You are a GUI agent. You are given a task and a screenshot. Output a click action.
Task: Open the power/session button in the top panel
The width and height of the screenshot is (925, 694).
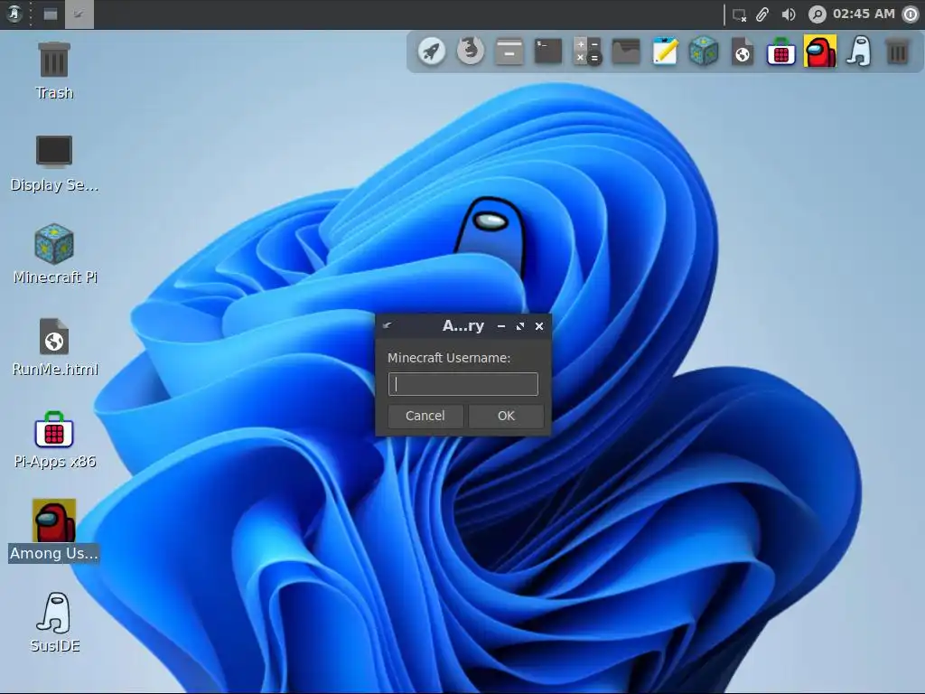(x=911, y=14)
